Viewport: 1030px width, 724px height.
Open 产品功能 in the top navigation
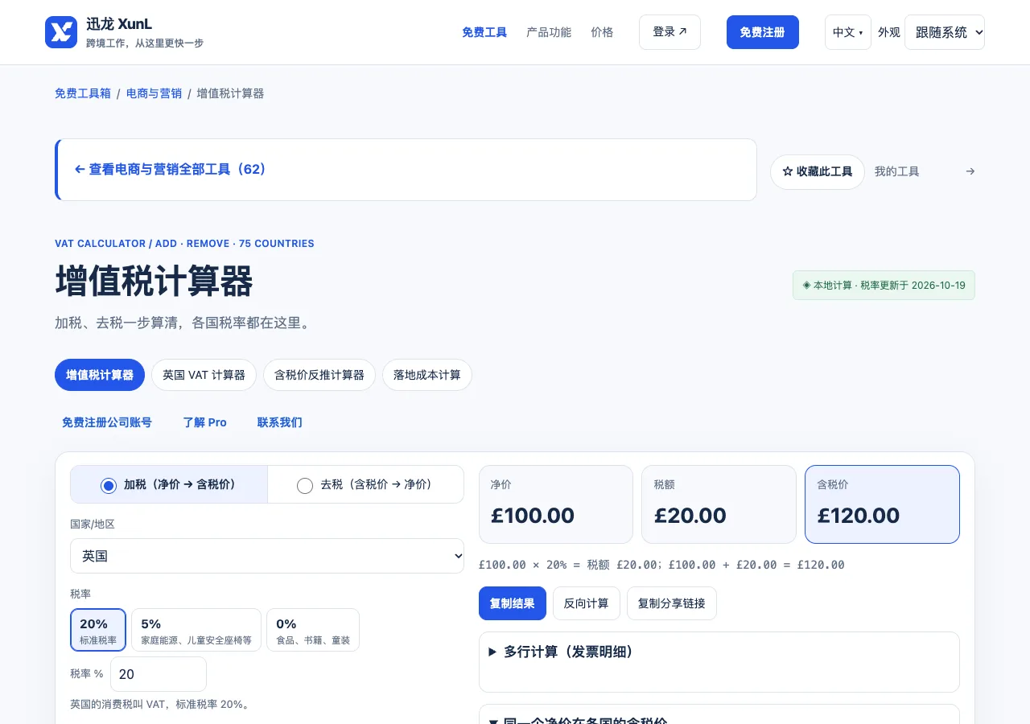pos(549,32)
